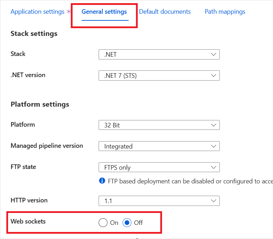The image size is (273, 239).
Task: Click the chevron arrow in the FTP state field
Action: 213,167
